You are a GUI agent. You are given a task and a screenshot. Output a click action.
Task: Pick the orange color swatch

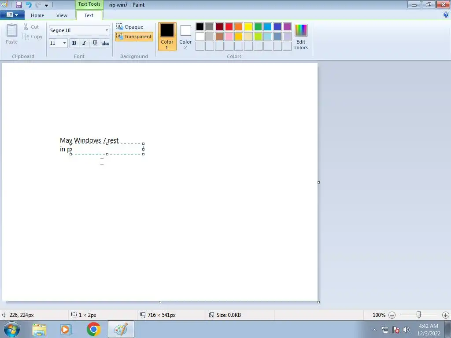coord(239,27)
